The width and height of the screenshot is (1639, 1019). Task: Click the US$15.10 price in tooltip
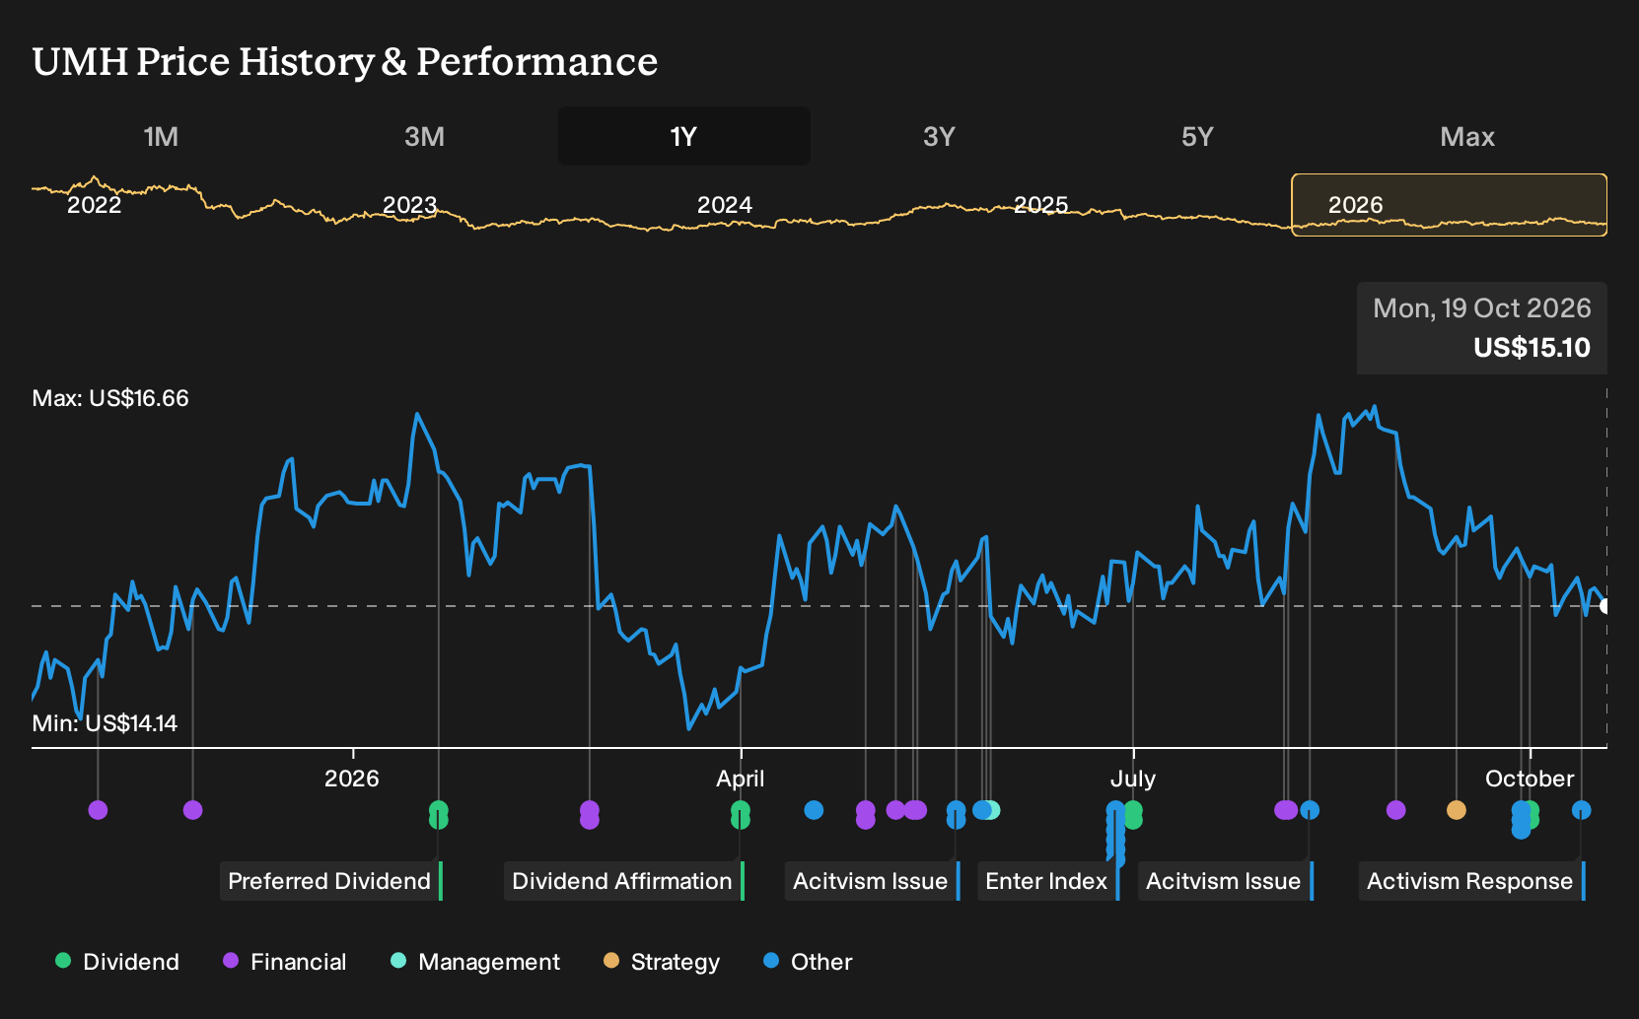click(x=1532, y=348)
